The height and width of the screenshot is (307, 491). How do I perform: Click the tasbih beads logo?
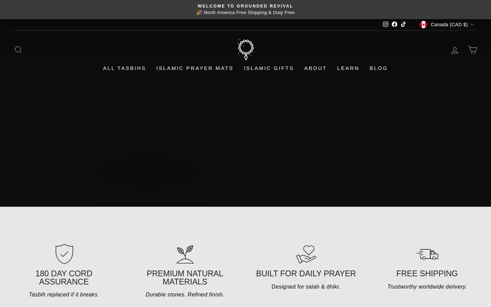point(245,50)
